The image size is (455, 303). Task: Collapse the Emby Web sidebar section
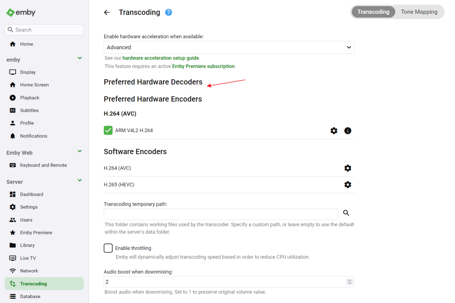[x=80, y=151]
